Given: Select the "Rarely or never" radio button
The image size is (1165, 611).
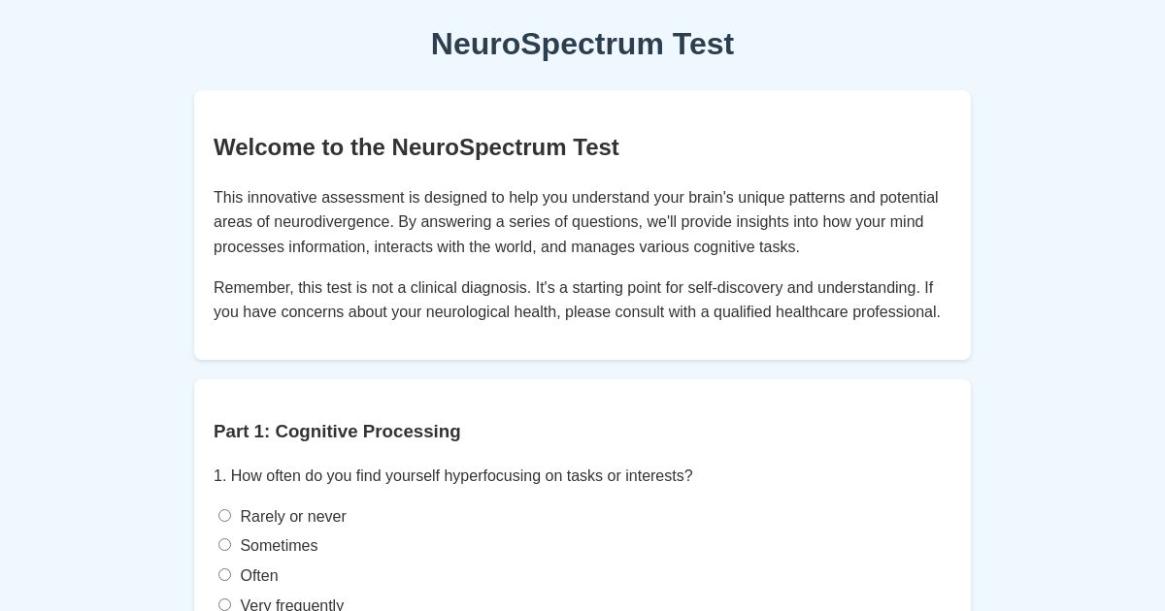Looking at the screenshot, I should pyautogui.click(x=224, y=515).
